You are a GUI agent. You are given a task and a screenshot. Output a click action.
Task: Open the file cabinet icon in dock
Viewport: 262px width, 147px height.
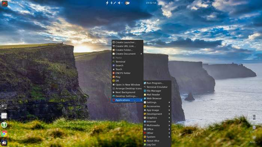tap(4, 116)
